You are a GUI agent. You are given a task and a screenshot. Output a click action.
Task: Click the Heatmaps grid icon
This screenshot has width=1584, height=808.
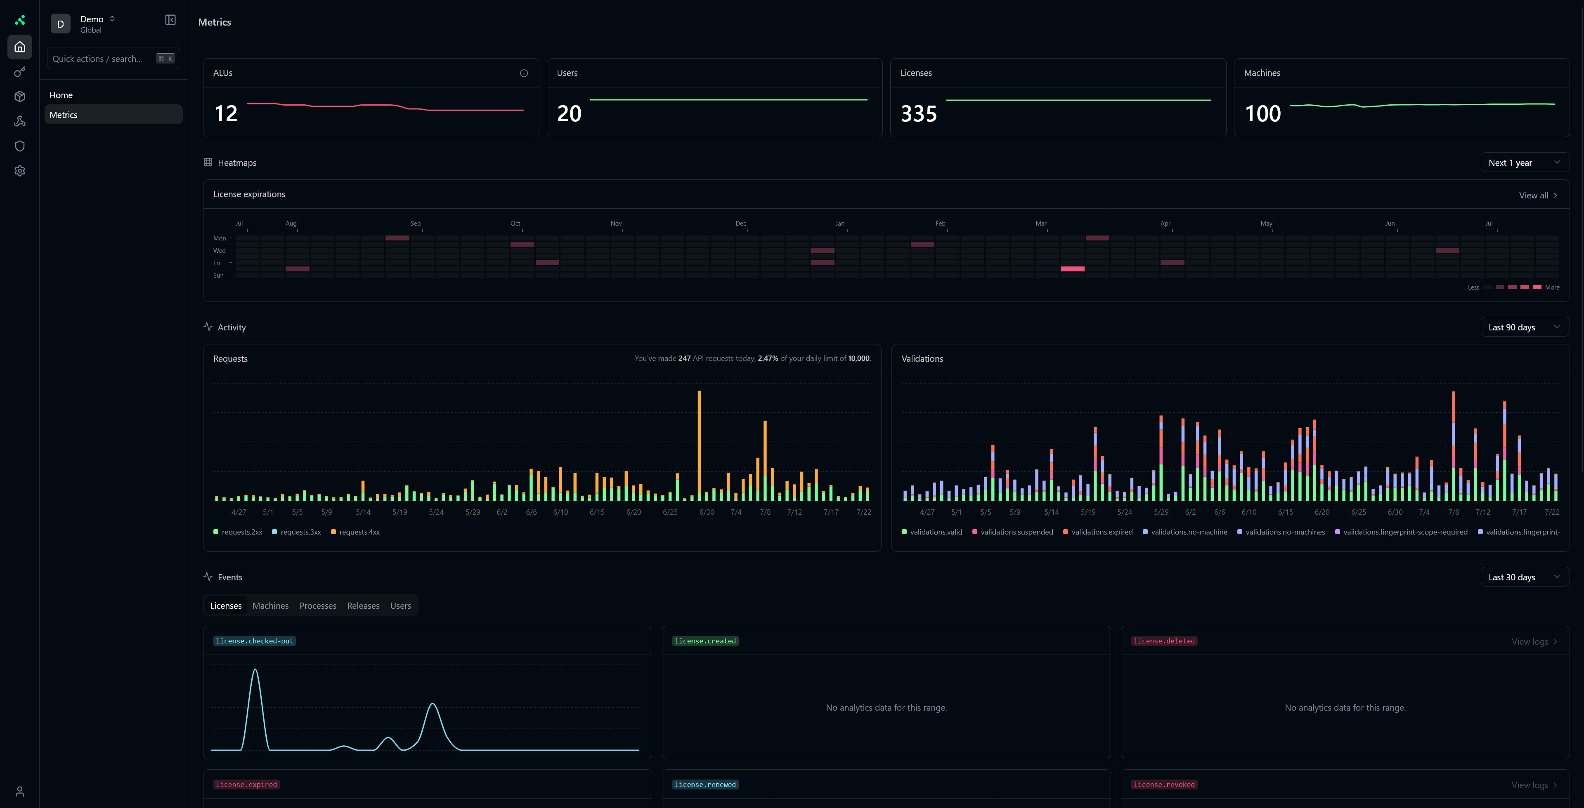point(208,162)
